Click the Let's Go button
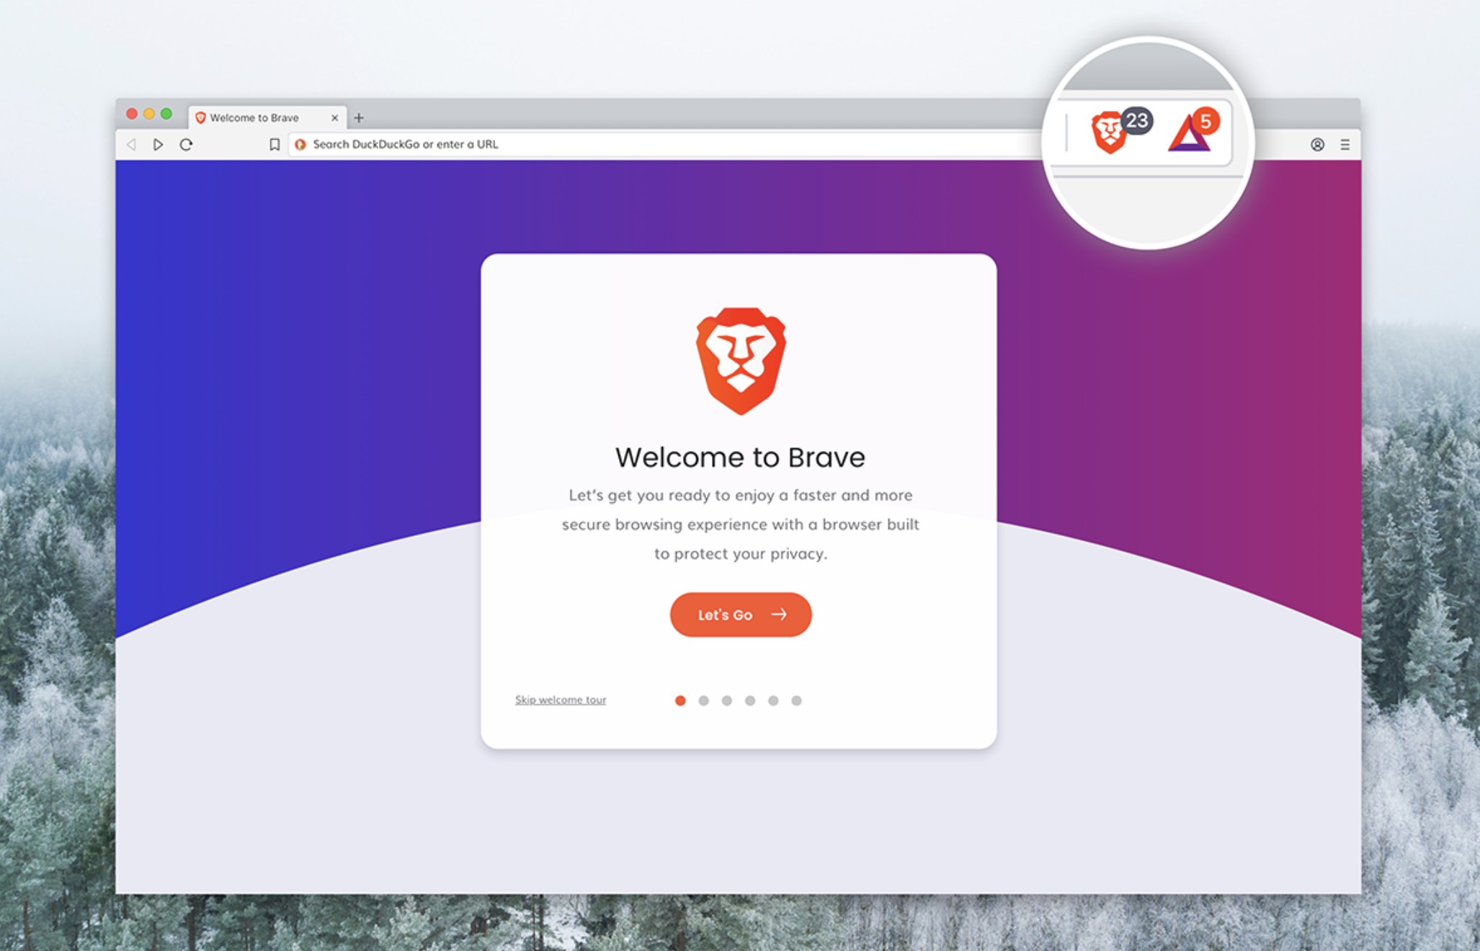This screenshot has height=951, width=1480. (740, 615)
